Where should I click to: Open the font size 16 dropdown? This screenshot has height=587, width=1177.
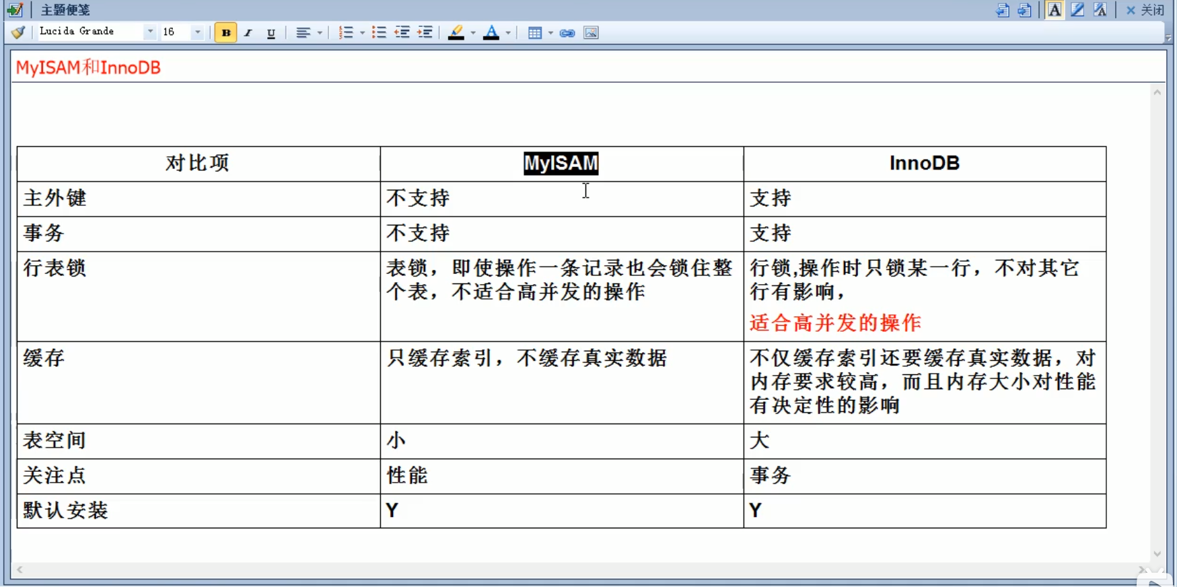pos(197,32)
